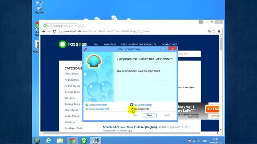Open Chrome's hamburger menu
This screenshot has width=257, height=144.
click(219, 31)
